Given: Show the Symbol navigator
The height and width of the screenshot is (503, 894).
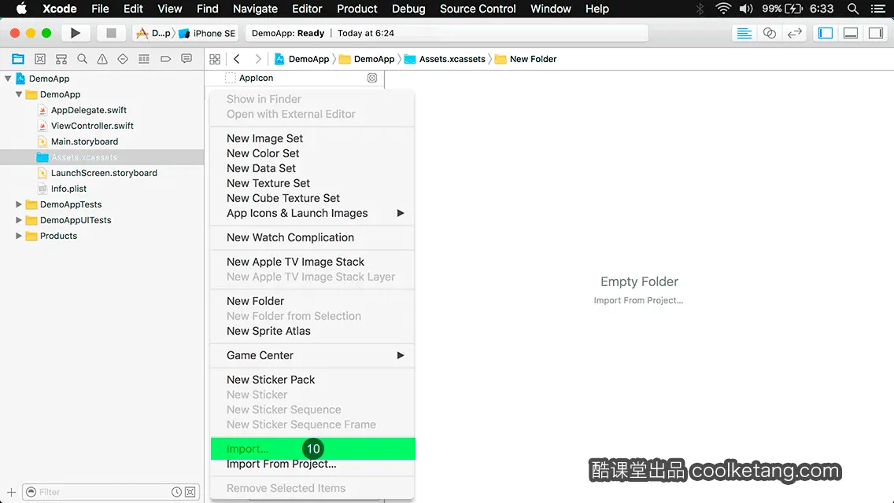Looking at the screenshot, I should pyautogui.click(x=61, y=59).
